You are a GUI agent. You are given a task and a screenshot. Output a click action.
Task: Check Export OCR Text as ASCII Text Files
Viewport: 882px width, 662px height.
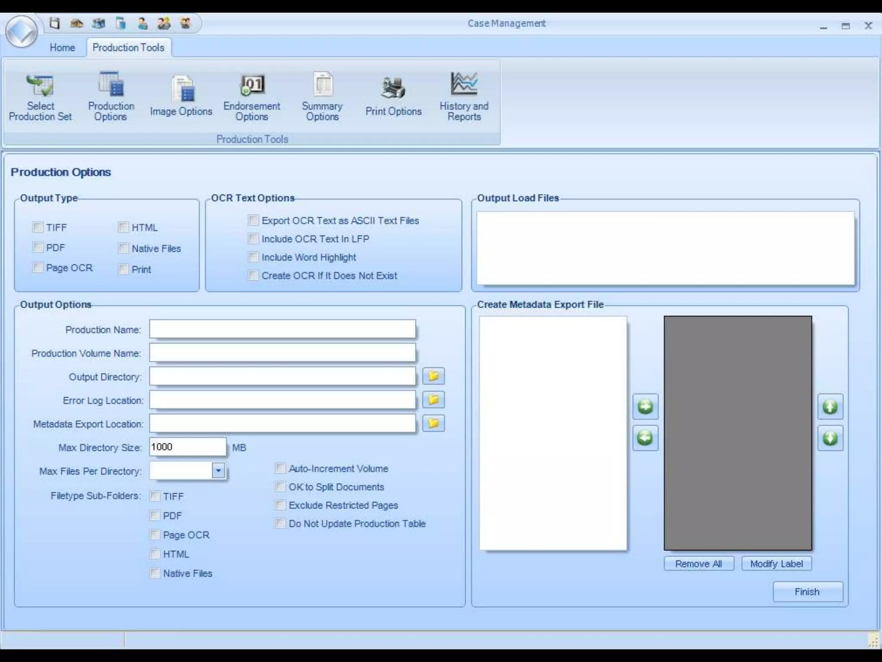(x=253, y=220)
